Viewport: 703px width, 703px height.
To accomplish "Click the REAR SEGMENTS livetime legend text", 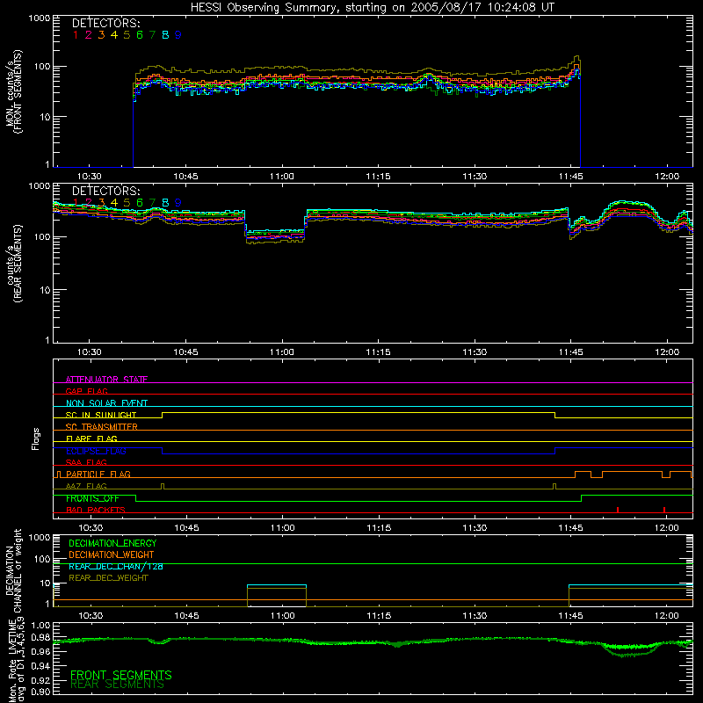I will click(118, 685).
